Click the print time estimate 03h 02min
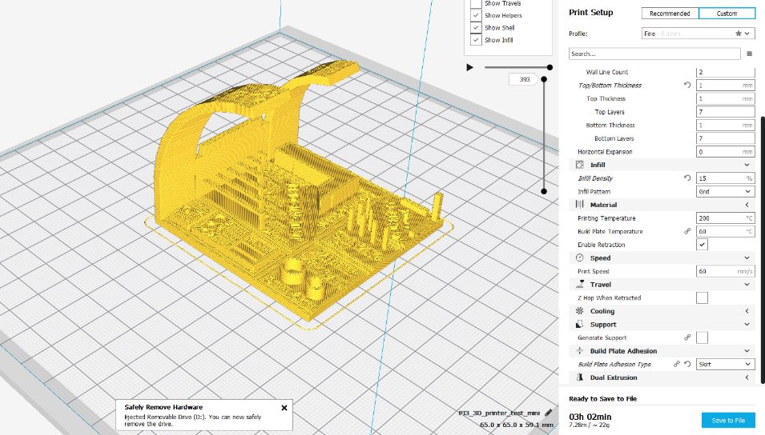Viewport: 765px width, 435px height. [x=590, y=417]
